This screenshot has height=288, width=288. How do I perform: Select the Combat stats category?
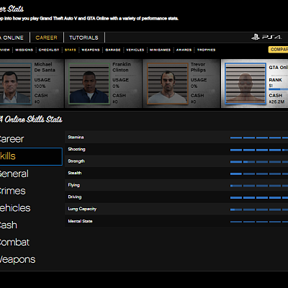tap(14, 243)
